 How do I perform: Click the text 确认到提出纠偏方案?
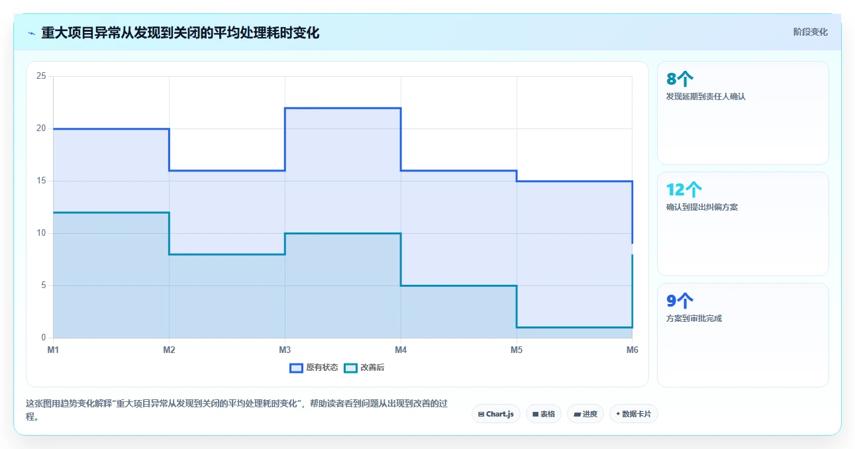(x=702, y=207)
